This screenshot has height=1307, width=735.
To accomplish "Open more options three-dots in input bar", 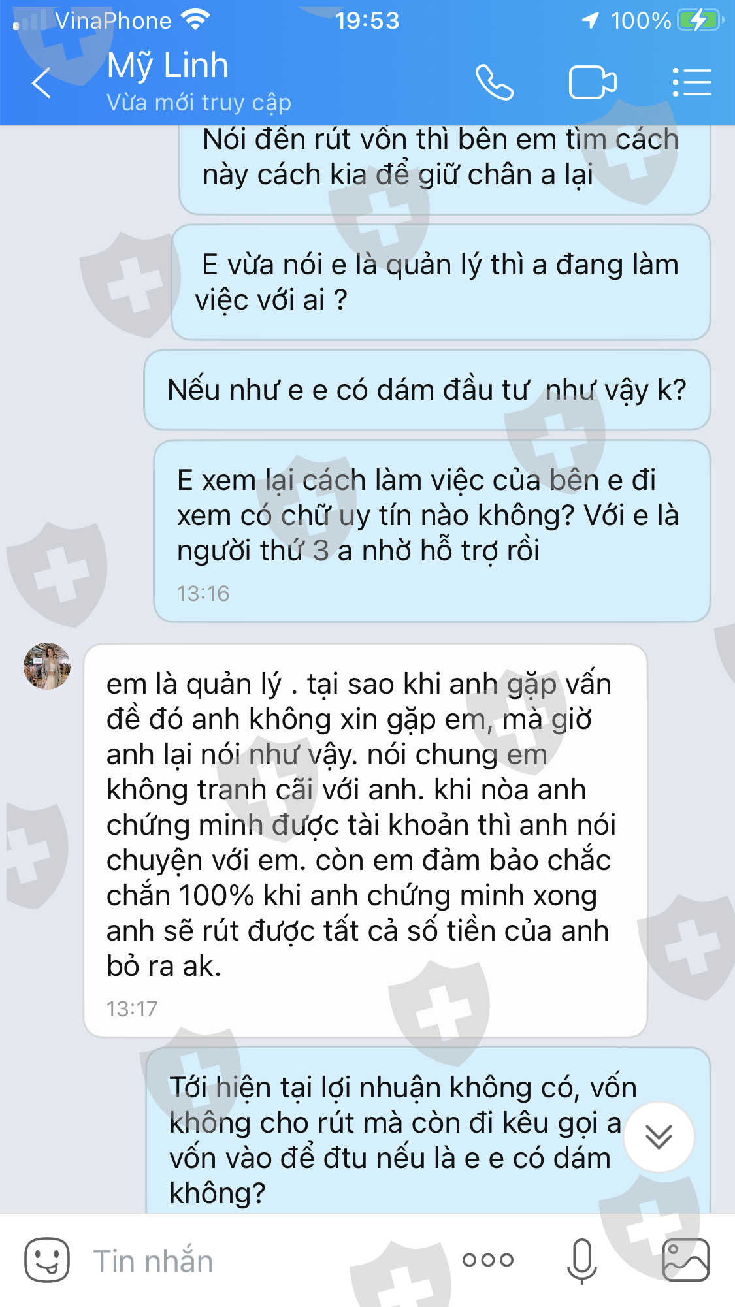I will pos(487,1260).
